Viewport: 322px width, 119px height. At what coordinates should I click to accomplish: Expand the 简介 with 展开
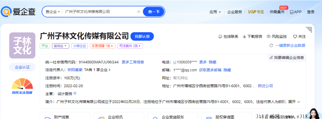pos(294,102)
